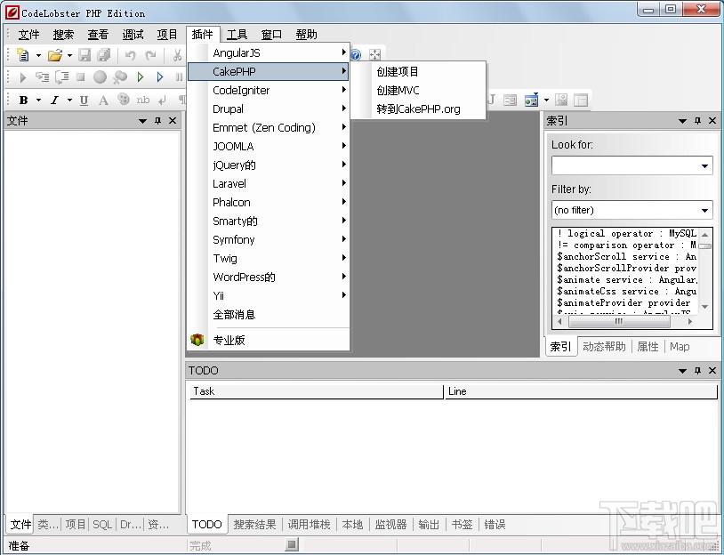Open the New file toolbar icon
The image size is (724, 555).
[x=22, y=55]
